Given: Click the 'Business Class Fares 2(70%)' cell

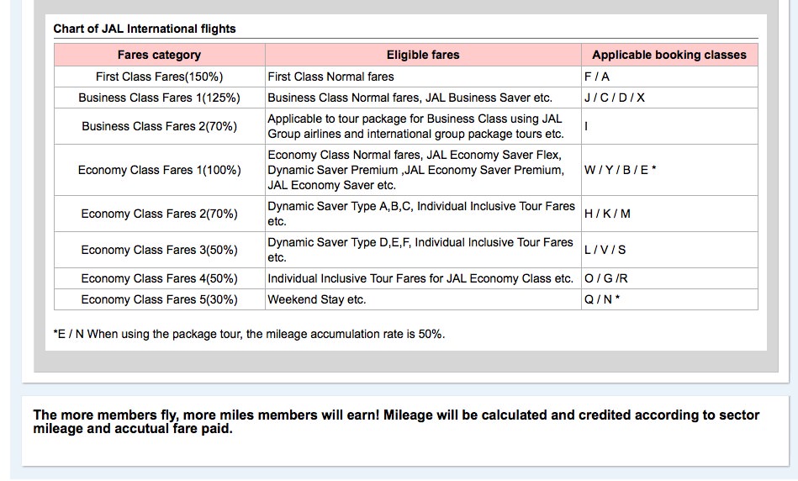Looking at the screenshot, I should click(159, 126).
